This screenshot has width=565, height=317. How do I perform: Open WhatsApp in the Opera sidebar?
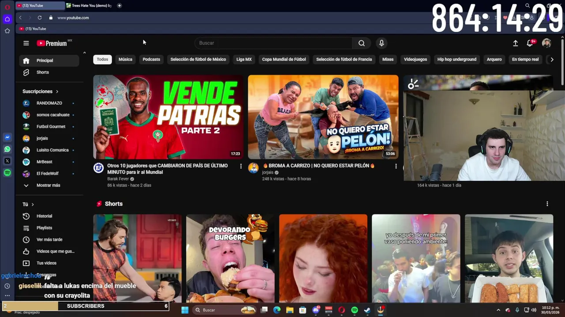point(7,149)
